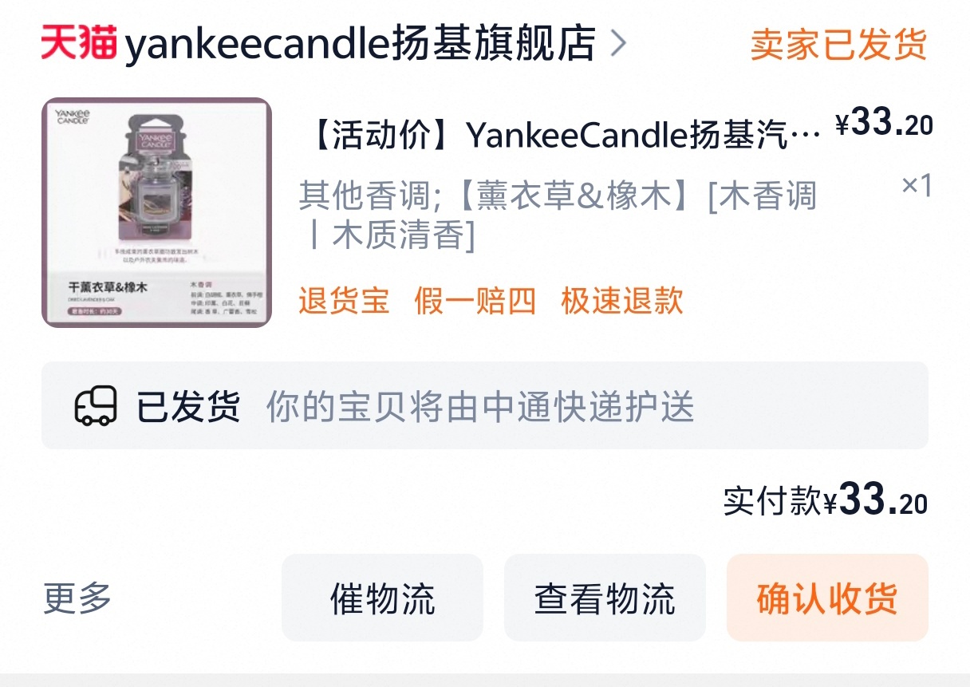Image resolution: width=970 pixels, height=687 pixels.
Task: Tap the 实付款 ¥33.20 total
Action: (826, 501)
